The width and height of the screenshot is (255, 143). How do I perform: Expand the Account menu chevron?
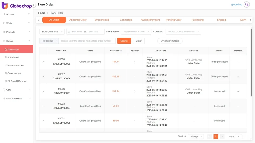pos(29,14)
